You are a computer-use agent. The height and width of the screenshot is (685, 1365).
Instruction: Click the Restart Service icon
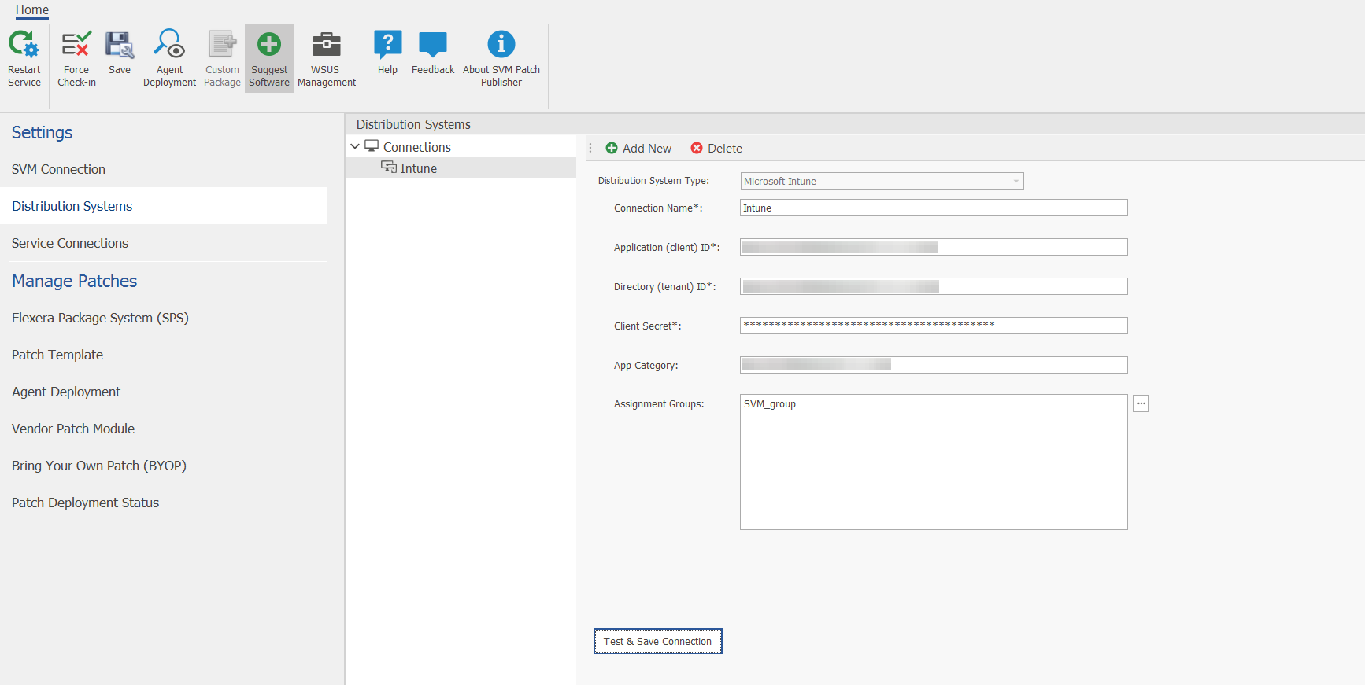pyautogui.click(x=24, y=46)
